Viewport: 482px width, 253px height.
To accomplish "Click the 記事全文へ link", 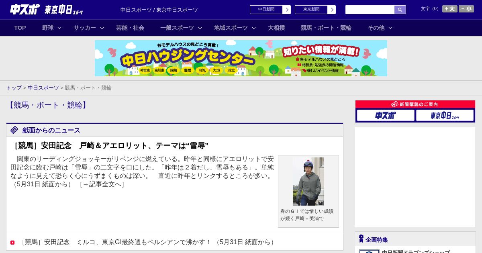I will pyautogui.click(x=102, y=184).
